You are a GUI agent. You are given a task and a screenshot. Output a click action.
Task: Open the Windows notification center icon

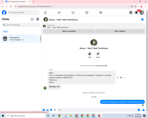tap(144, 116)
